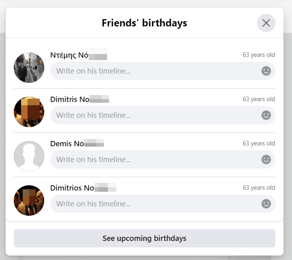The image size is (292, 260).
Task: Open Dimitris's profile via name link
Action: pos(80,99)
